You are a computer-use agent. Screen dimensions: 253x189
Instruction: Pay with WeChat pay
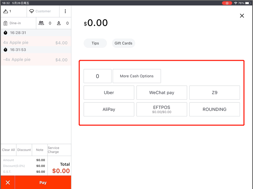tap(162, 93)
